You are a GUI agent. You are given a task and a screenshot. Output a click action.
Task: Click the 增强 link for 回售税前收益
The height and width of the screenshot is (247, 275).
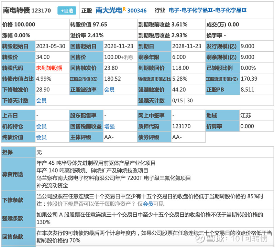tap(109, 126)
